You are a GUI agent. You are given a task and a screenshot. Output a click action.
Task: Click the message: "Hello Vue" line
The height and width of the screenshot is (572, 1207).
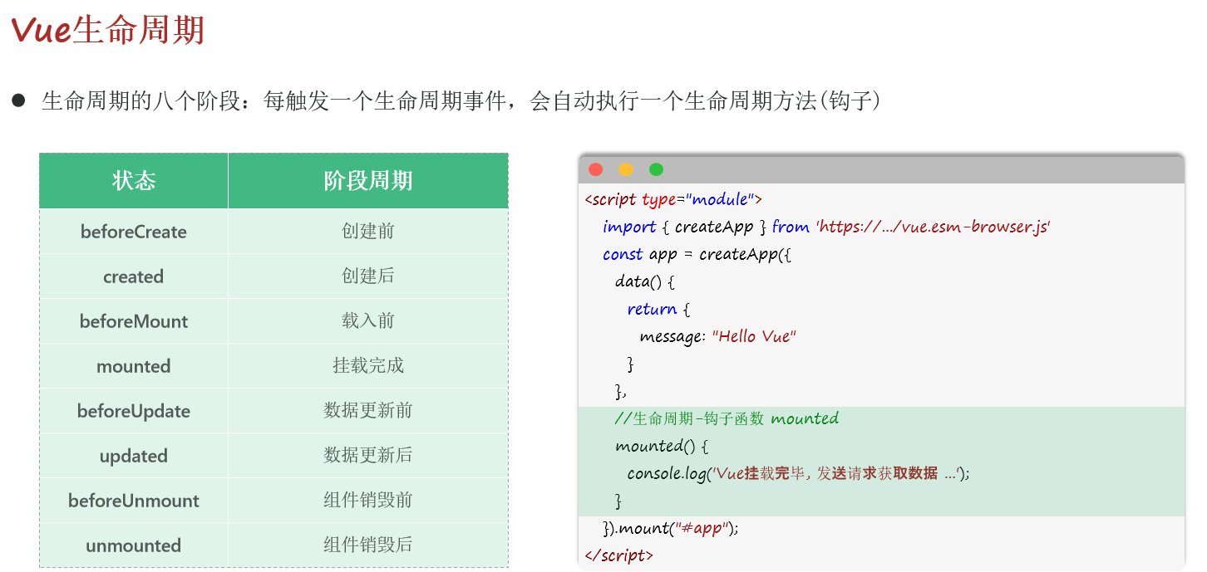click(718, 336)
